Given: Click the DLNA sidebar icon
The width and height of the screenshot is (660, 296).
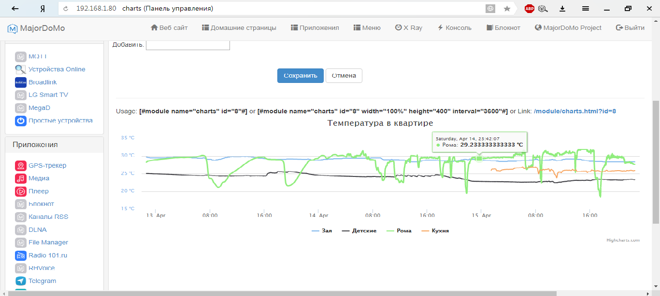Looking at the screenshot, I should (x=21, y=230).
